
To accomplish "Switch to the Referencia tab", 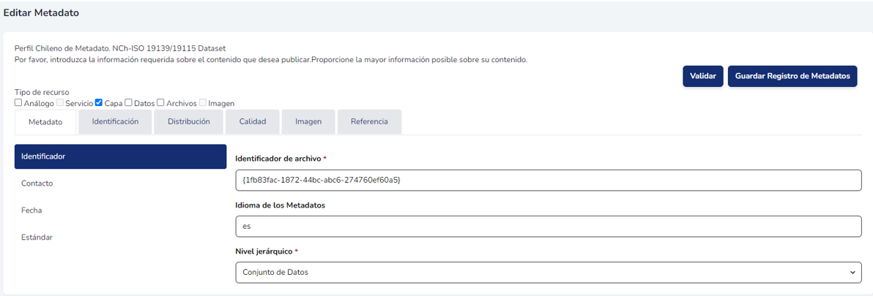I will click(x=369, y=122).
